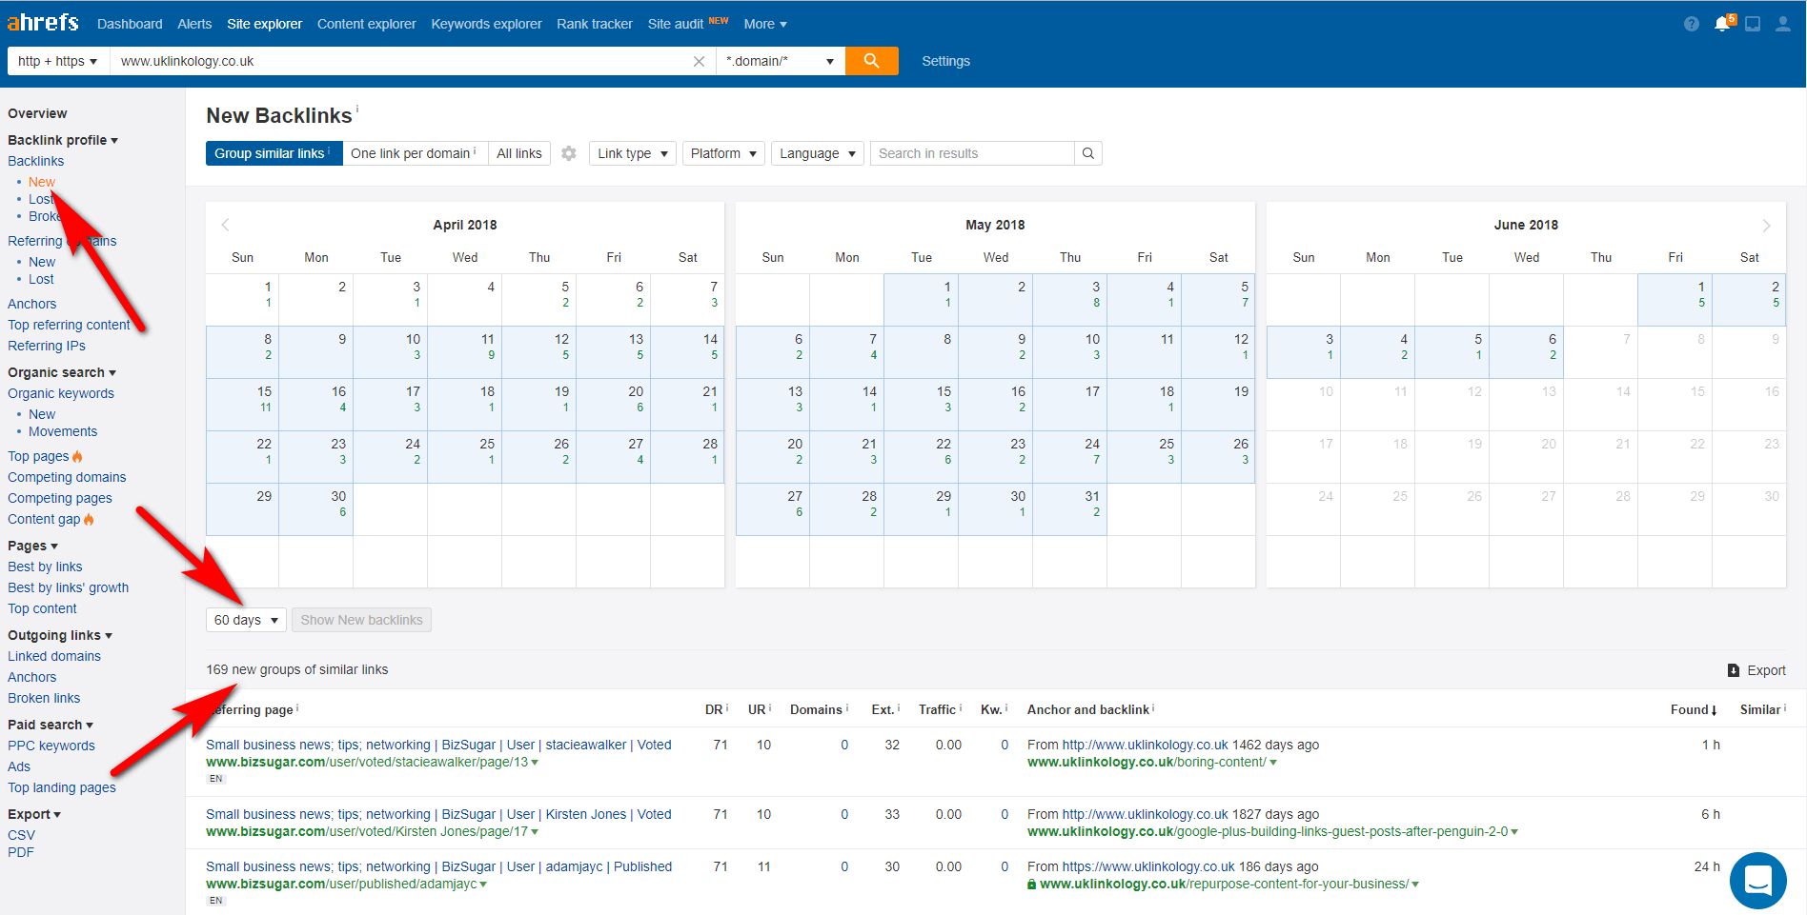Open Keywords explorer tab
The height and width of the screenshot is (915, 1807).
point(486,24)
